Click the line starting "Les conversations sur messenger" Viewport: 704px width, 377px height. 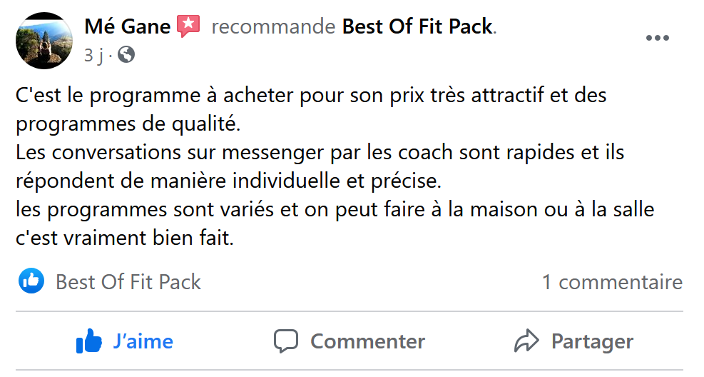coord(320,154)
